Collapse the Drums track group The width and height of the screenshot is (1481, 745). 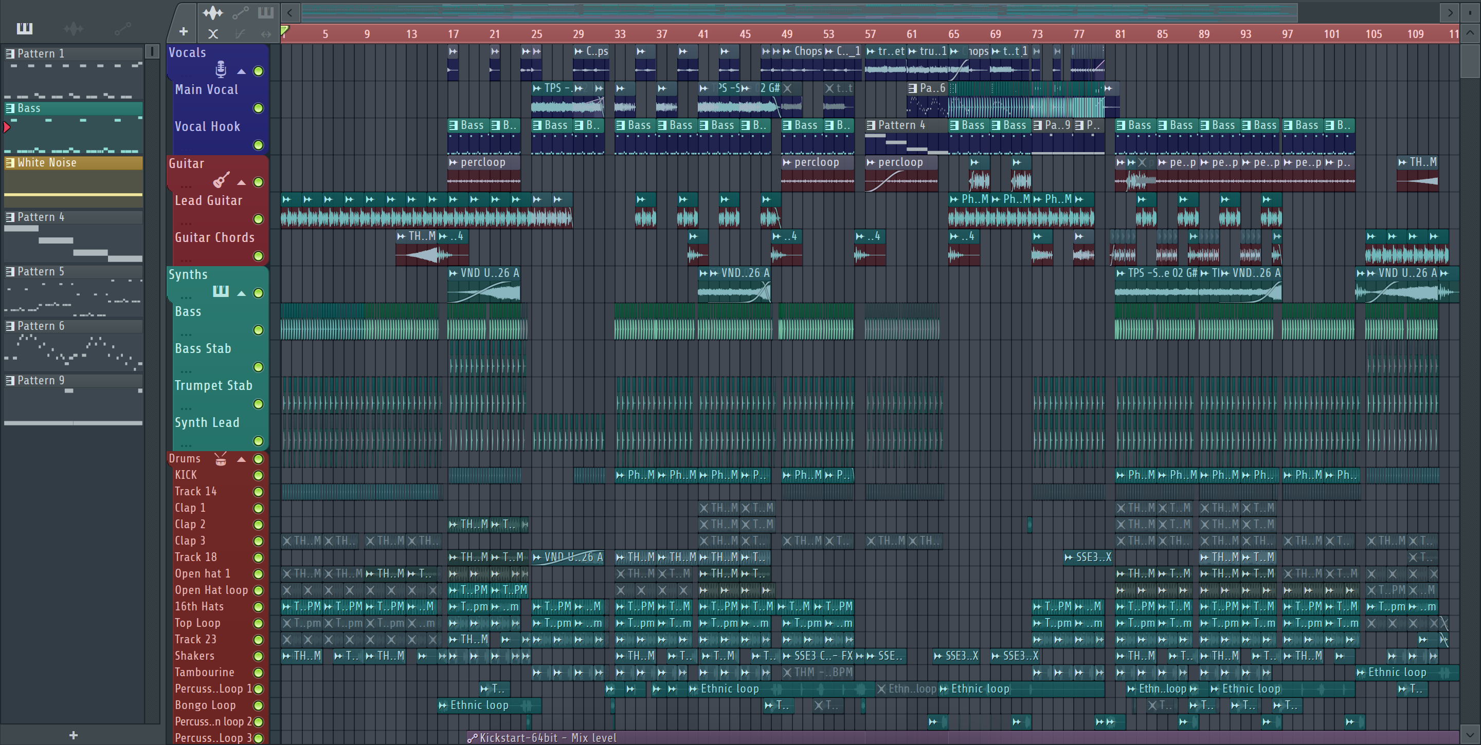242,459
